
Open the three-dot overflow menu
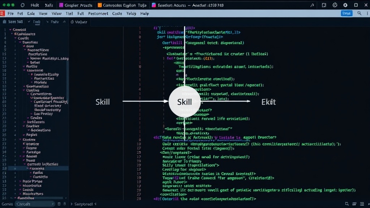[x=367, y=13]
